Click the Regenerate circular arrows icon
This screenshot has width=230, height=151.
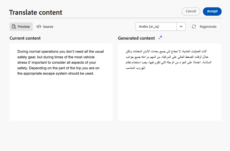pyautogui.click(x=194, y=27)
